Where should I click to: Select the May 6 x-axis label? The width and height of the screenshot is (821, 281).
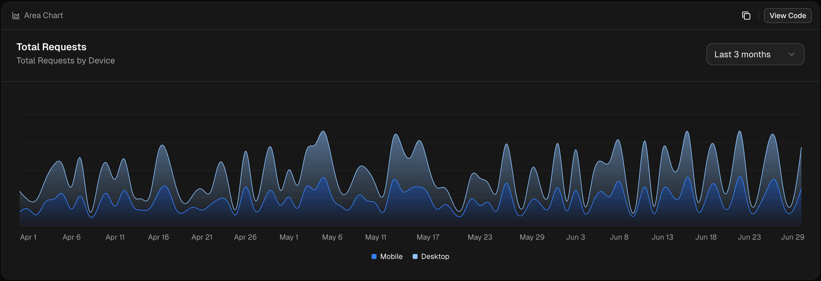tap(332, 237)
